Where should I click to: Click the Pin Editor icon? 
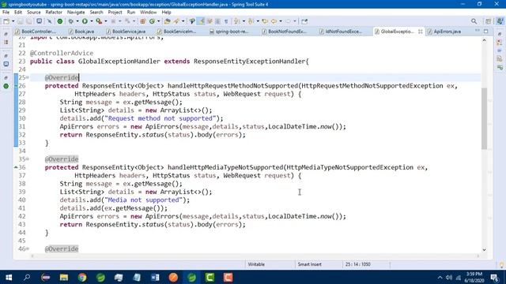pyautogui.click(x=304, y=21)
